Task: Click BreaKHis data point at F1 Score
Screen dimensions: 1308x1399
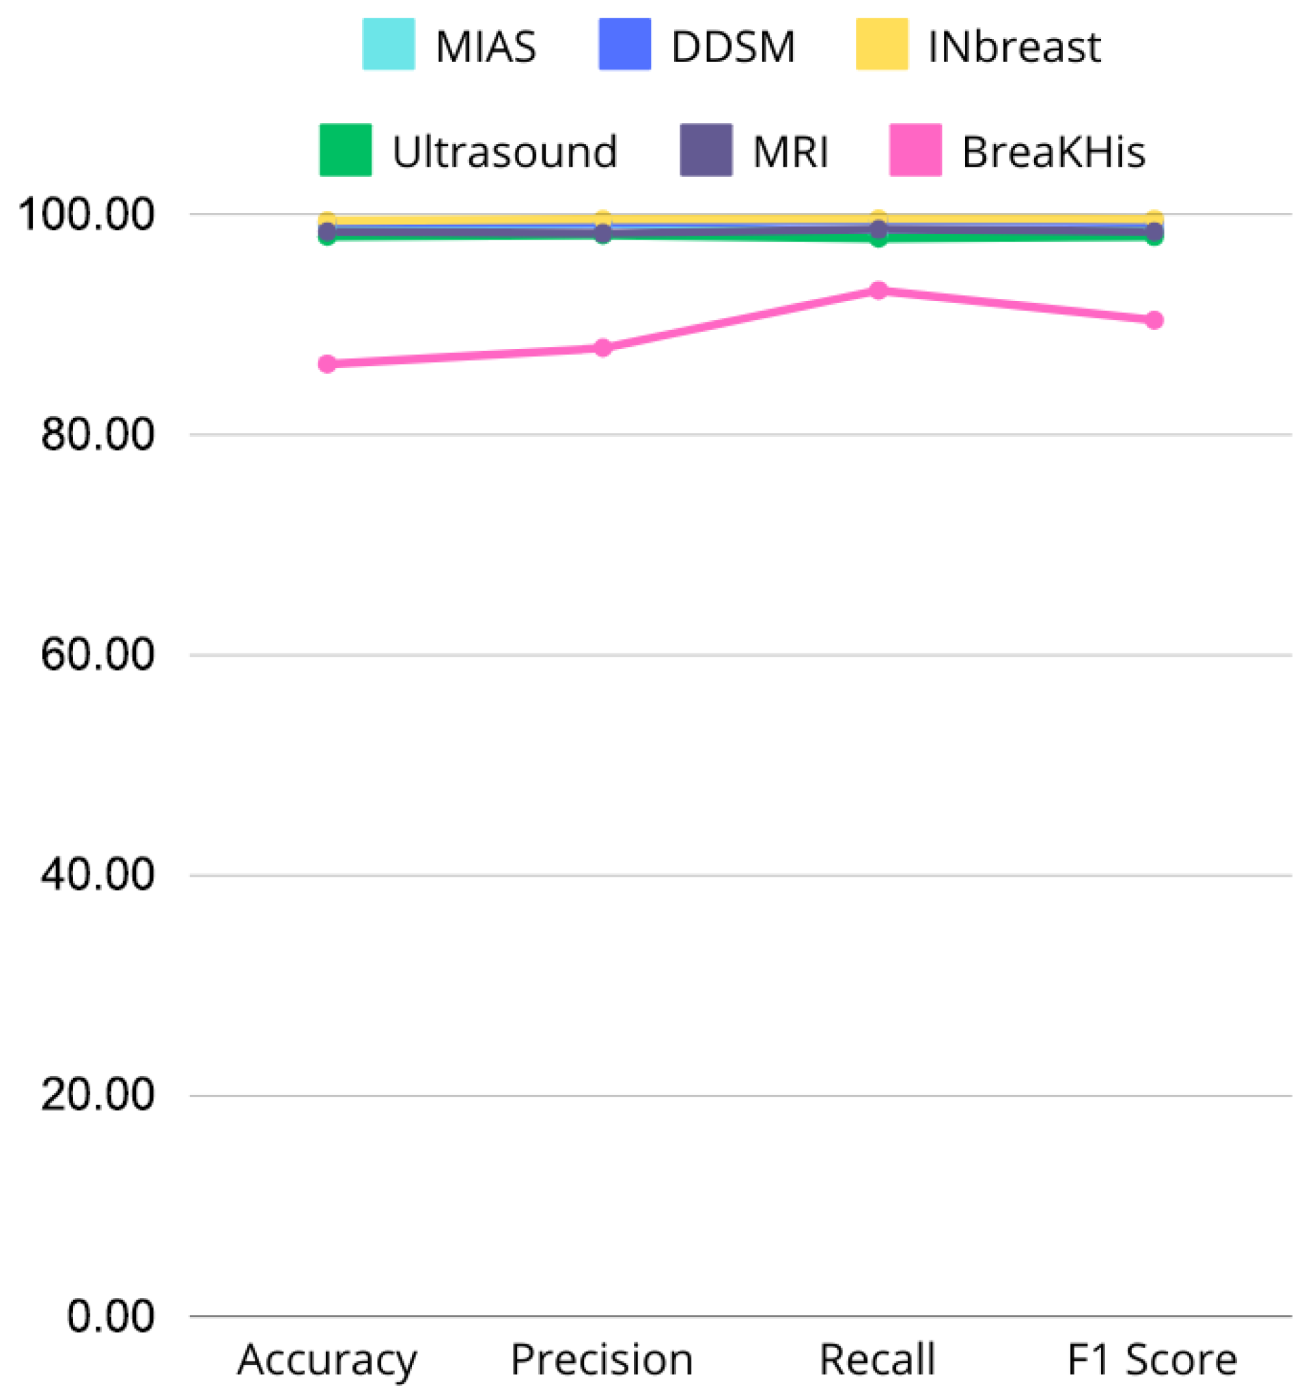Action: pos(1154,320)
